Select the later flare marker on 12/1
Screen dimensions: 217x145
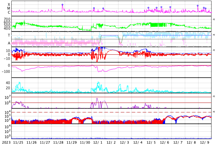[103, 9]
